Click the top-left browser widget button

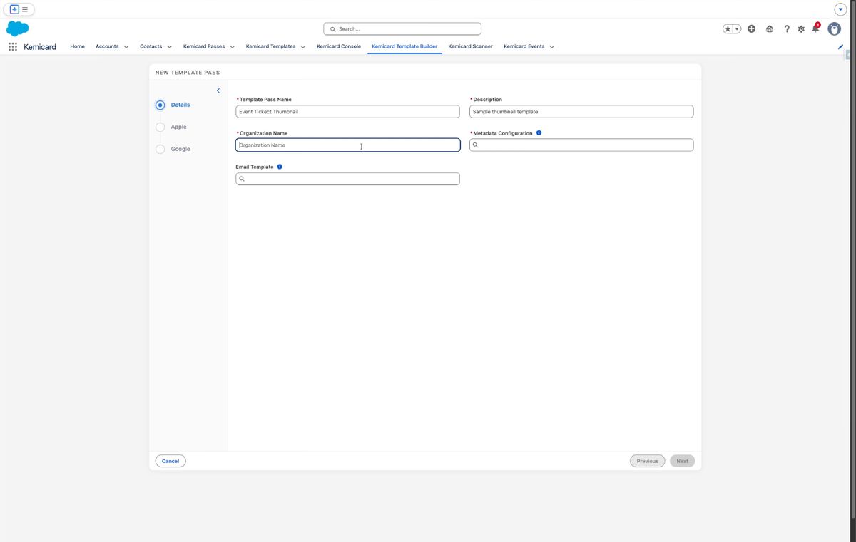19,9
